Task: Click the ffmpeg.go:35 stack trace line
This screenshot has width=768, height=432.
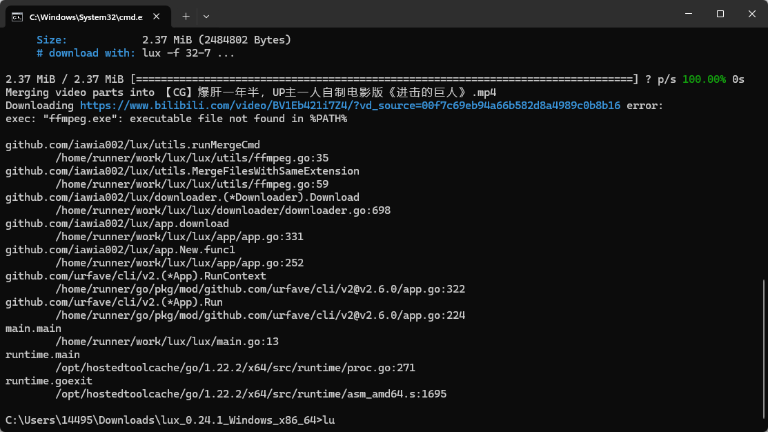Action: pyautogui.click(x=192, y=158)
